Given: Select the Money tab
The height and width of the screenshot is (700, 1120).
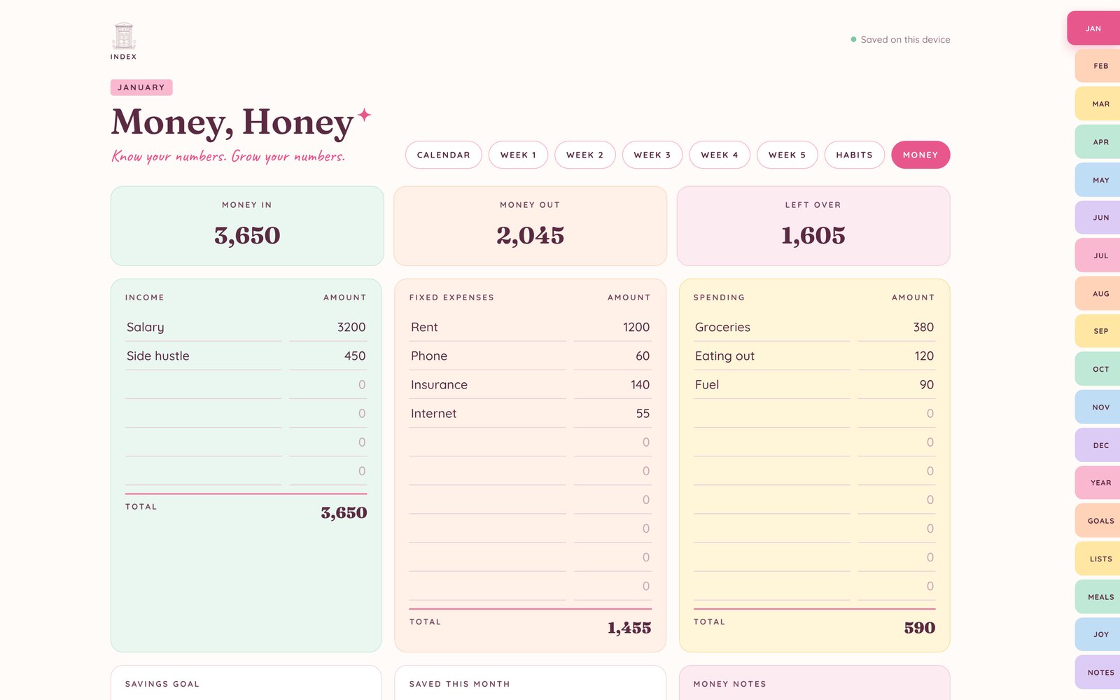Looking at the screenshot, I should pos(920,155).
